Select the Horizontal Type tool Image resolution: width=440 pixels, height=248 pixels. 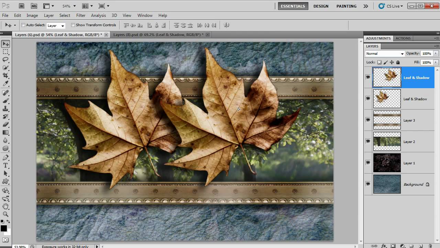coord(5,166)
